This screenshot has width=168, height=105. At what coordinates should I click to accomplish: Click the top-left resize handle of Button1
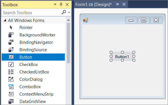pyautogui.click(x=111, y=52)
